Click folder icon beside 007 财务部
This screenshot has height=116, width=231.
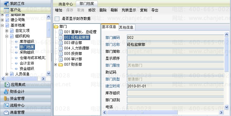tap(60, 65)
